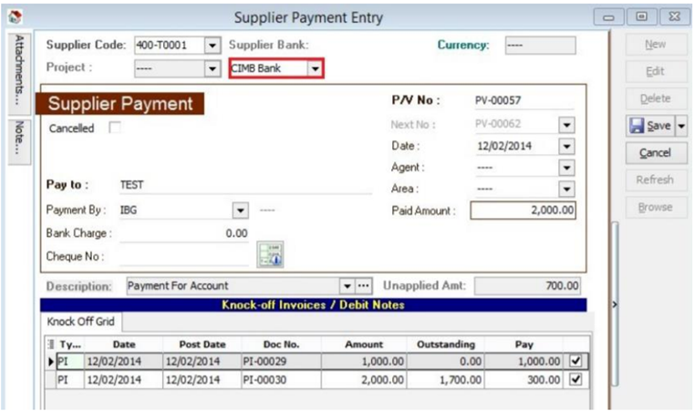Click the Paid Amount input field
The image size is (694, 411).
point(523,211)
